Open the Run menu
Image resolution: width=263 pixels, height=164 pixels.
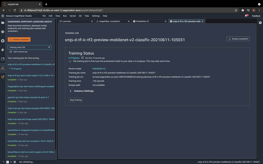point(65,16)
